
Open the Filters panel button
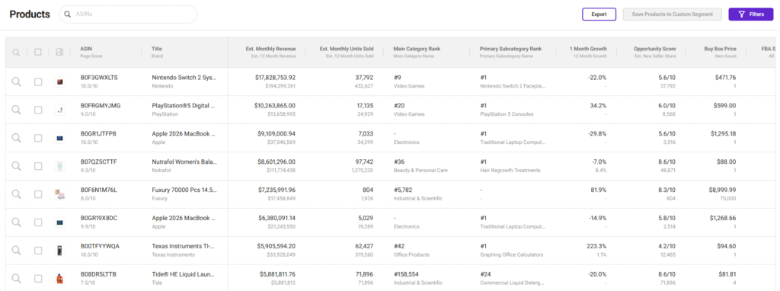coord(750,14)
